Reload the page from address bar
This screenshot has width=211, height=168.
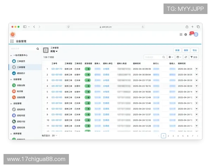pos(143,27)
